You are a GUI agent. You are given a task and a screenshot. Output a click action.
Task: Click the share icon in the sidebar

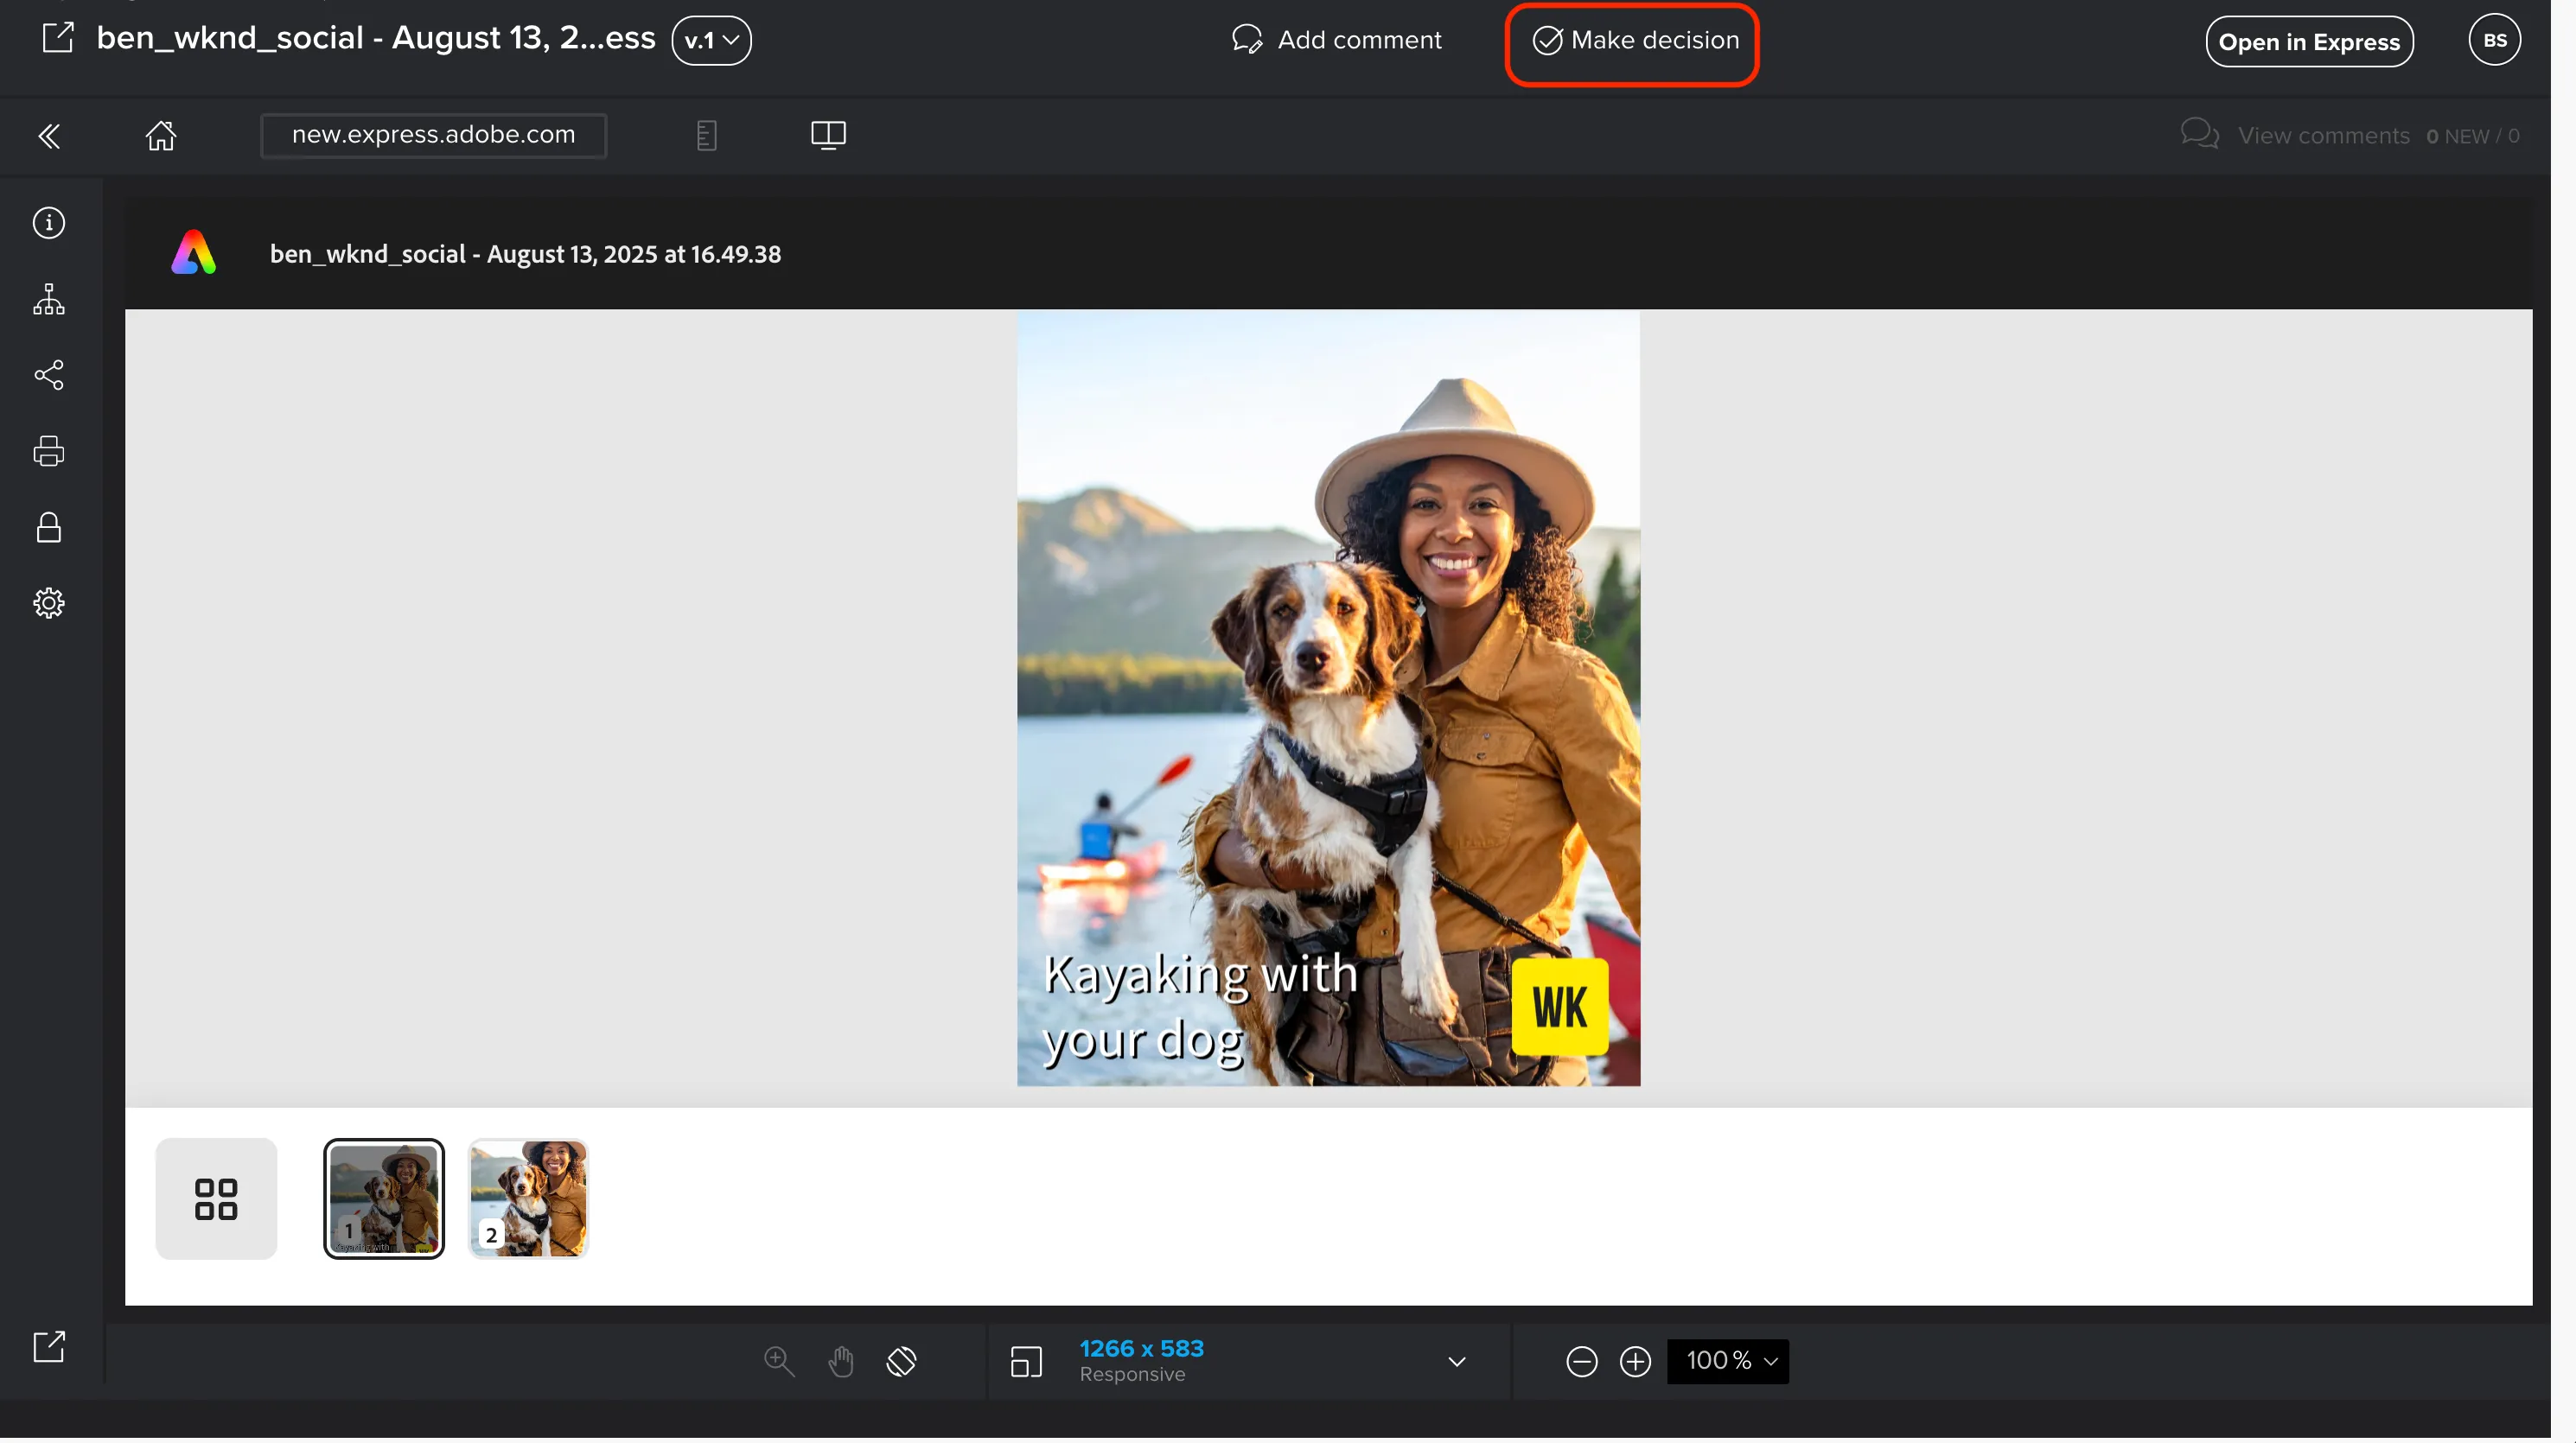pos(49,376)
